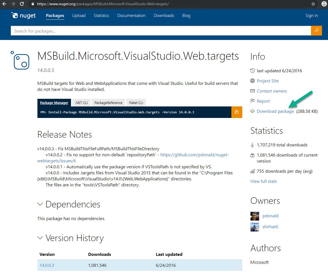Image resolution: width=328 pixels, height=272 pixels.
Task: Switch to the .NET CLI tab
Action: point(81,103)
